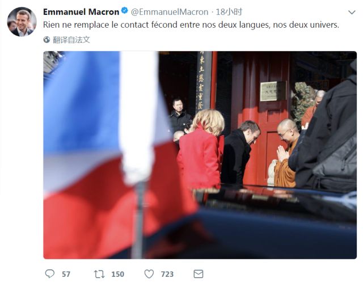Click the gold wall plaque in photo
The width and height of the screenshot is (363, 283).
coord(273,91)
